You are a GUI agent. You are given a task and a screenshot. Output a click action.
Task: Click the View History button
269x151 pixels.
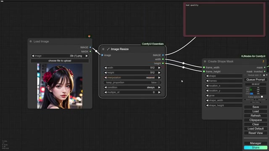(x=256, y=102)
